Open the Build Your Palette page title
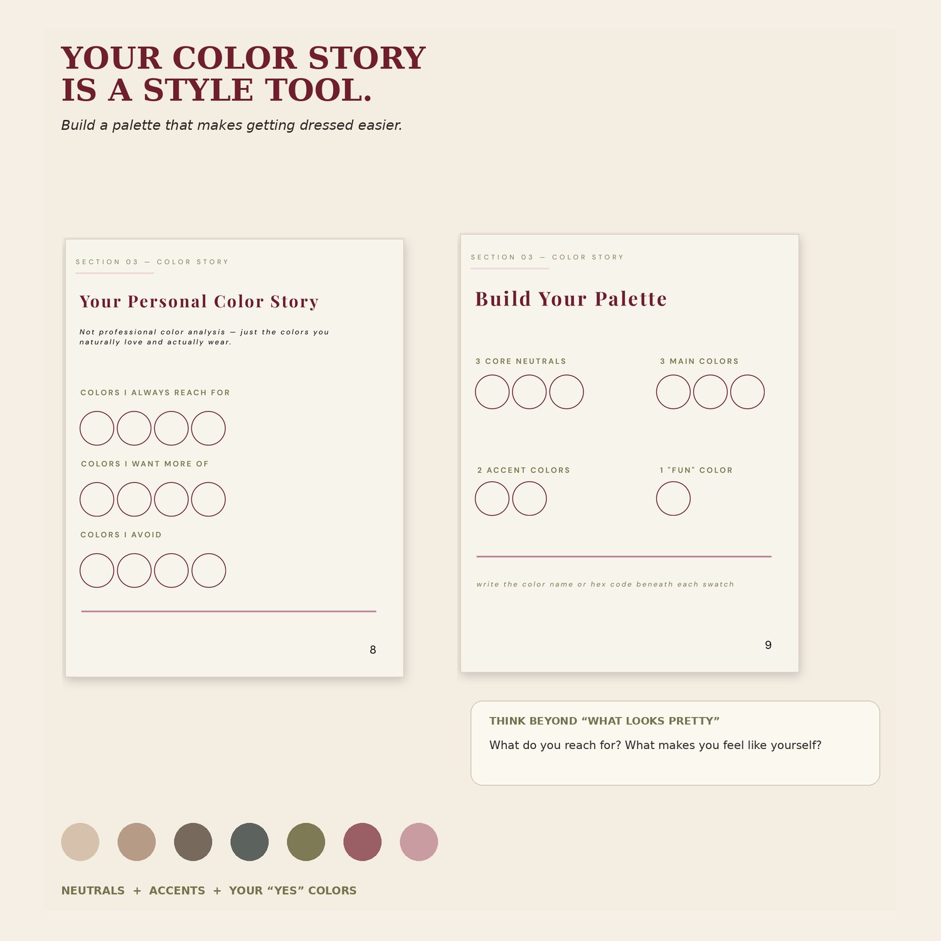941x941 pixels. (x=571, y=299)
